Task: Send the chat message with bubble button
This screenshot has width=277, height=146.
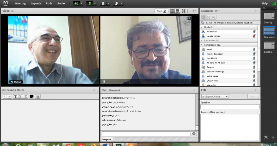Action: tap(194, 134)
